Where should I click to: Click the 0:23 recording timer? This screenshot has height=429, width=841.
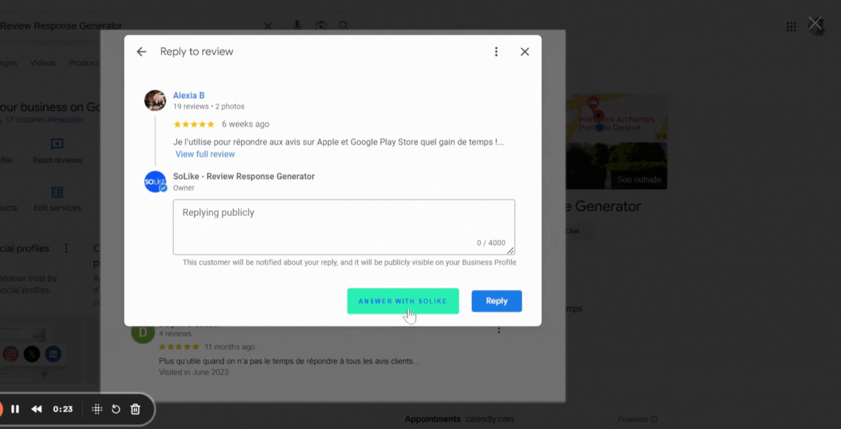[63, 409]
